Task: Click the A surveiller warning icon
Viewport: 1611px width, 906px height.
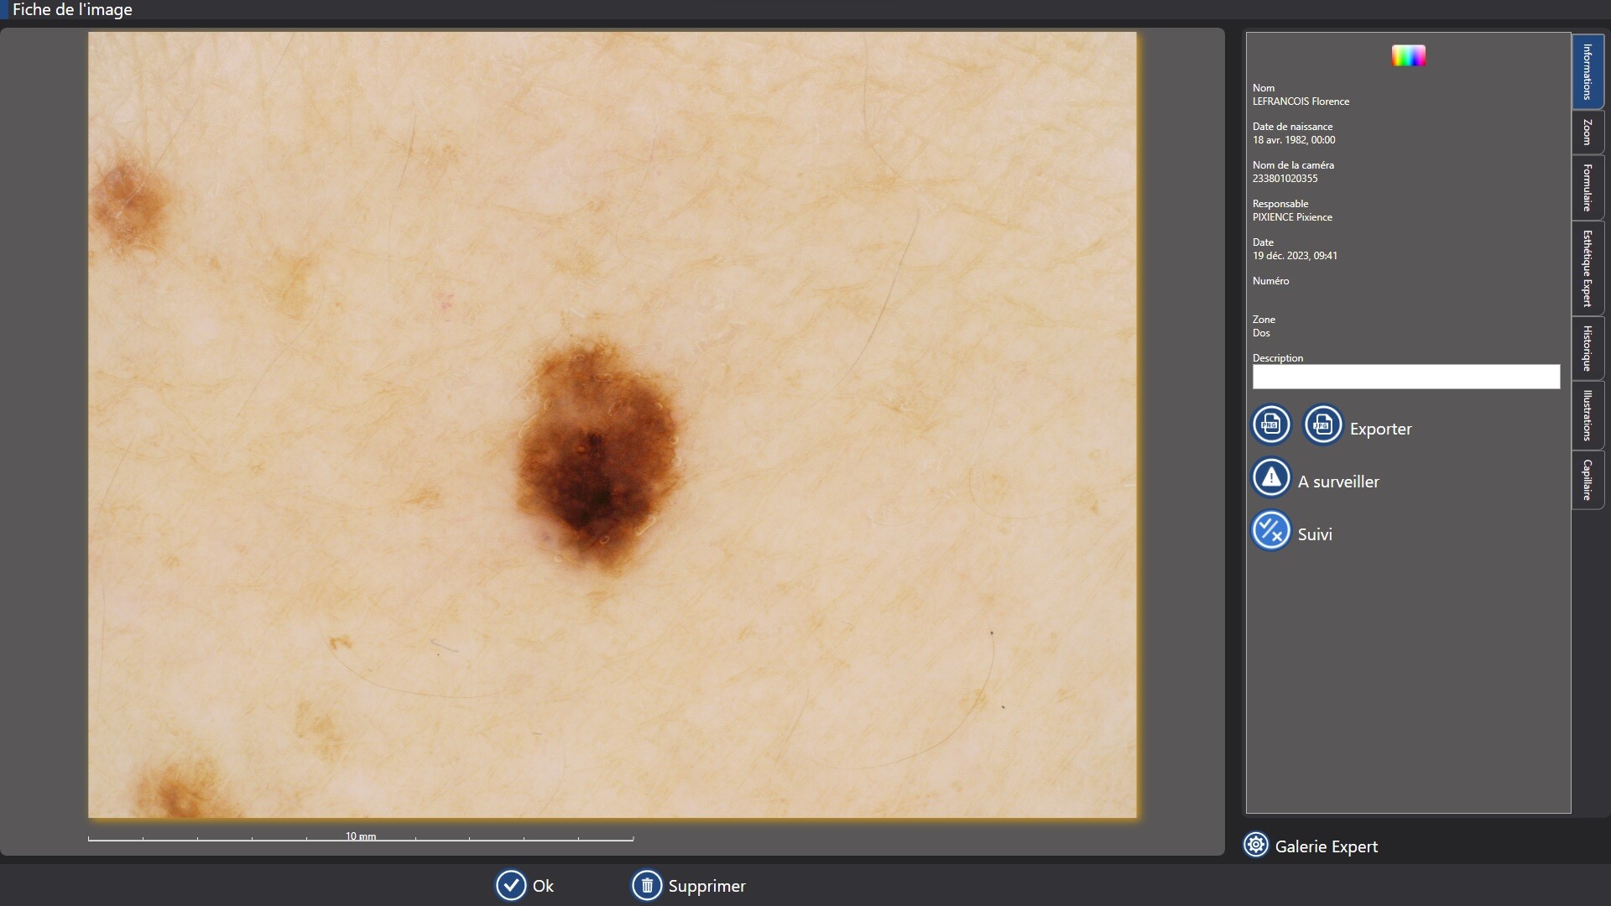Action: coord(1271,478)
